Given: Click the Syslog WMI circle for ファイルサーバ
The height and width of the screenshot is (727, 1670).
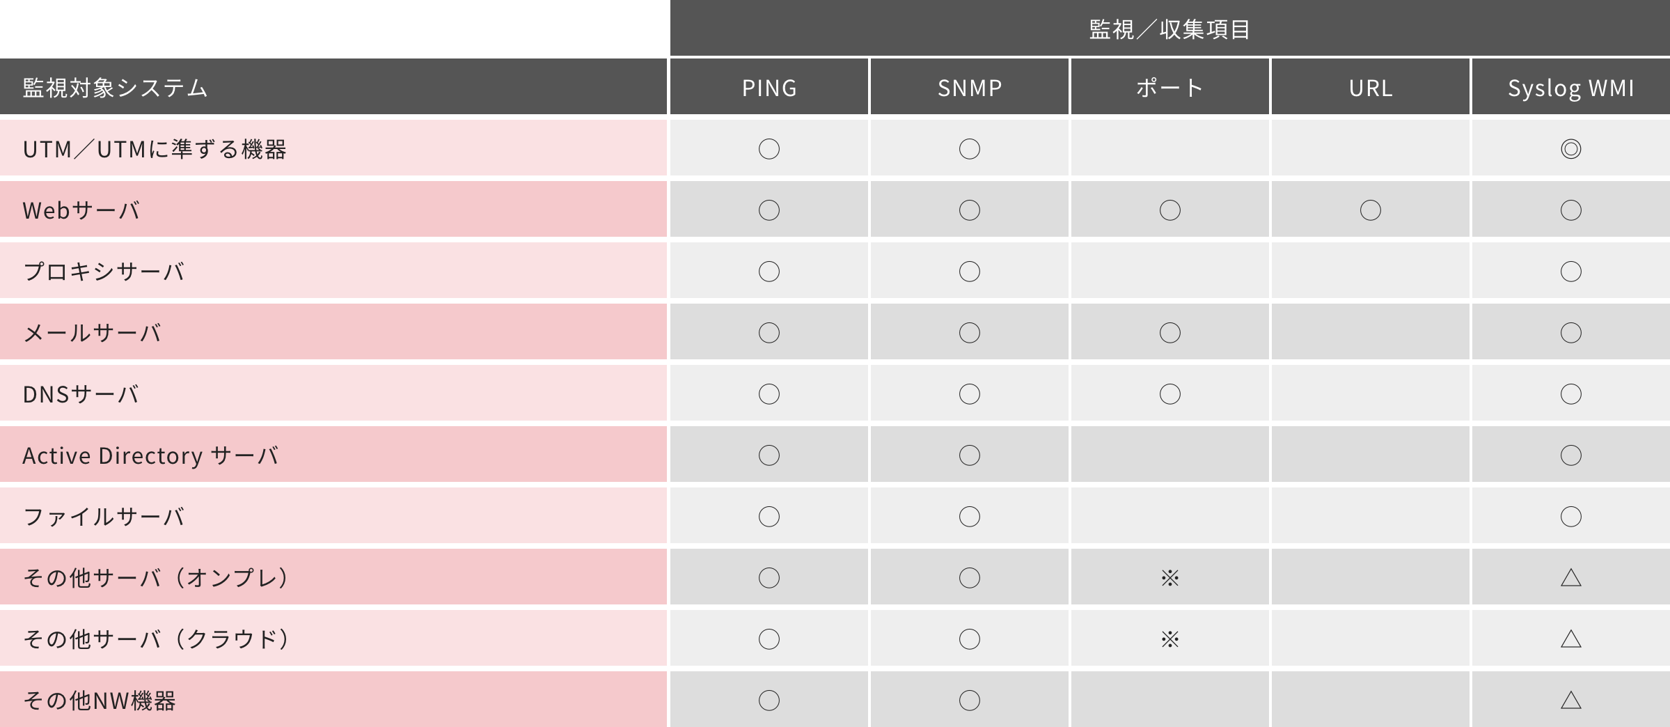Looking at the screenshot, I should [x=1570, y=517].
